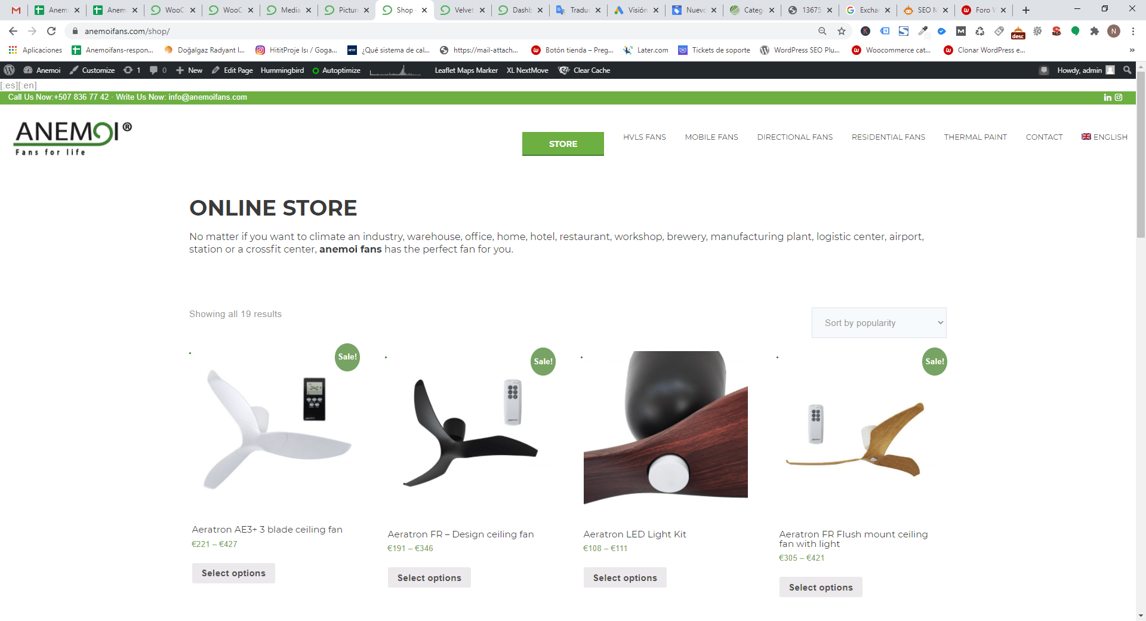Reload the page with refresh icon
The image size is (1146, 621).
51,31
